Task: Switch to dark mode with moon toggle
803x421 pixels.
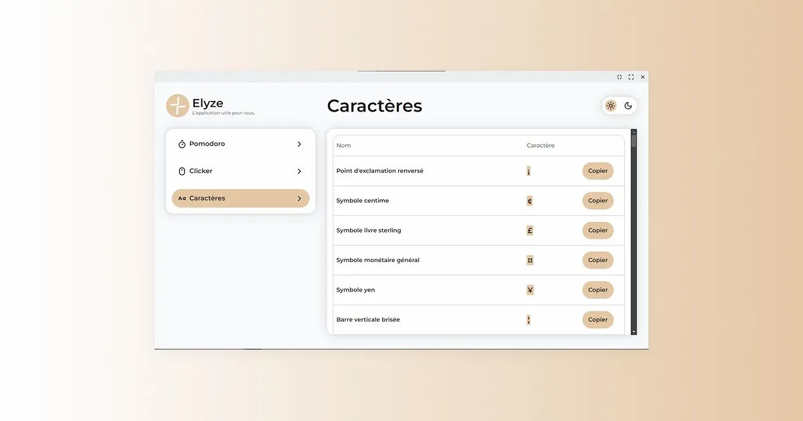Action: point(628,106)
